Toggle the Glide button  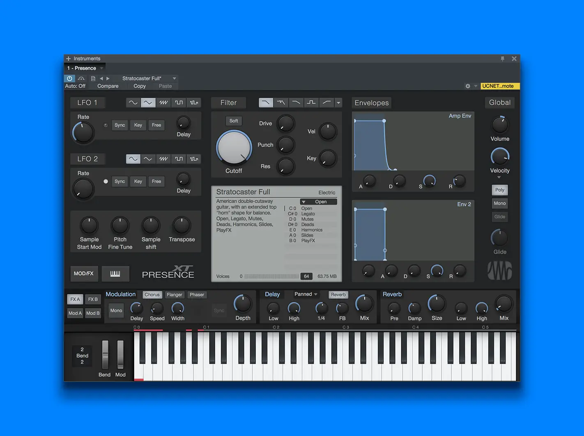(x=500, y=217)
